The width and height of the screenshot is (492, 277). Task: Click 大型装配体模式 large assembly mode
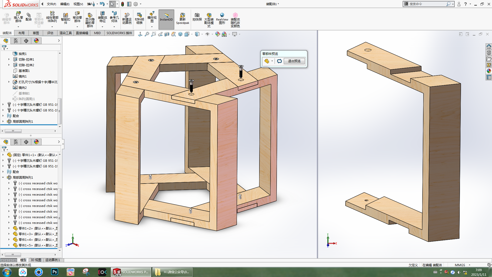209,20
